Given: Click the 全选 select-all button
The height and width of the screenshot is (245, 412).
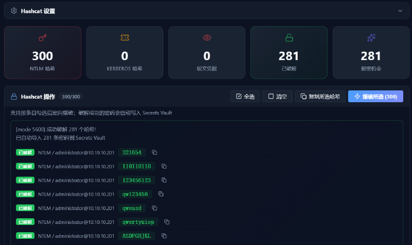Looking at the screenshot, I should 245,97.
